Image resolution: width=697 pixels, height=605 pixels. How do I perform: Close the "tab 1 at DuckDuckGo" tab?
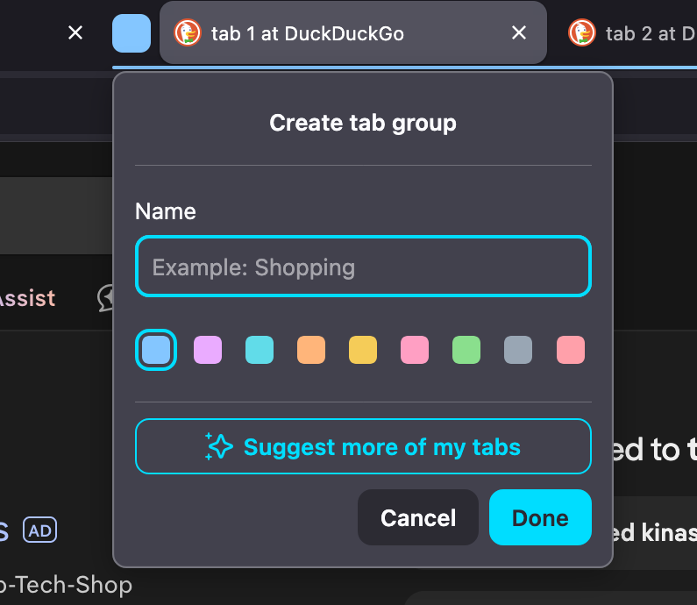[519, 33]
